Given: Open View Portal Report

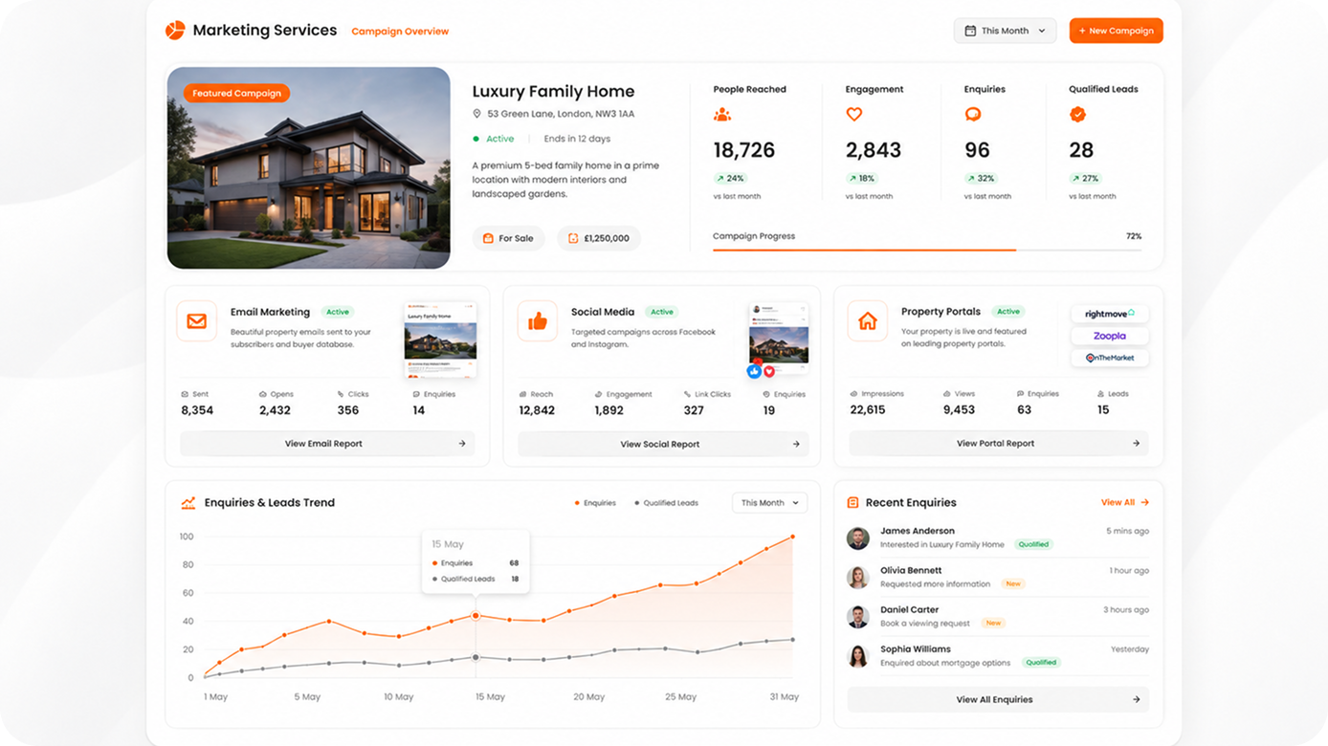Looking at the screenshot, I should pyautogui.click(x=998, y=444).
